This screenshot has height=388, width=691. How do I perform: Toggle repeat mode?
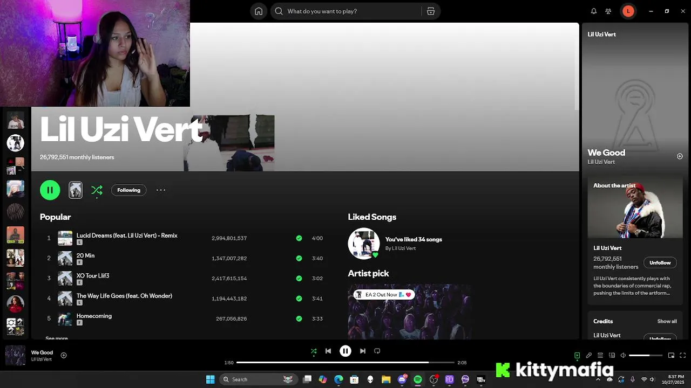click(x=377, y=351)
